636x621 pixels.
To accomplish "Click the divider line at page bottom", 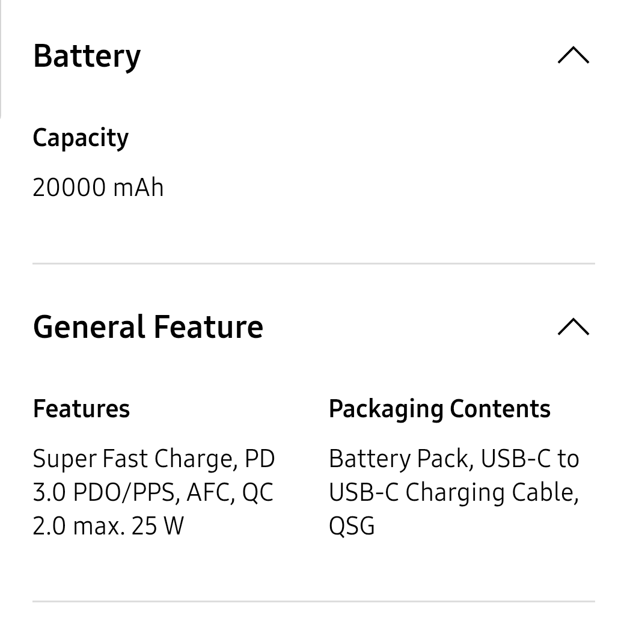I will tap(314, 598).
